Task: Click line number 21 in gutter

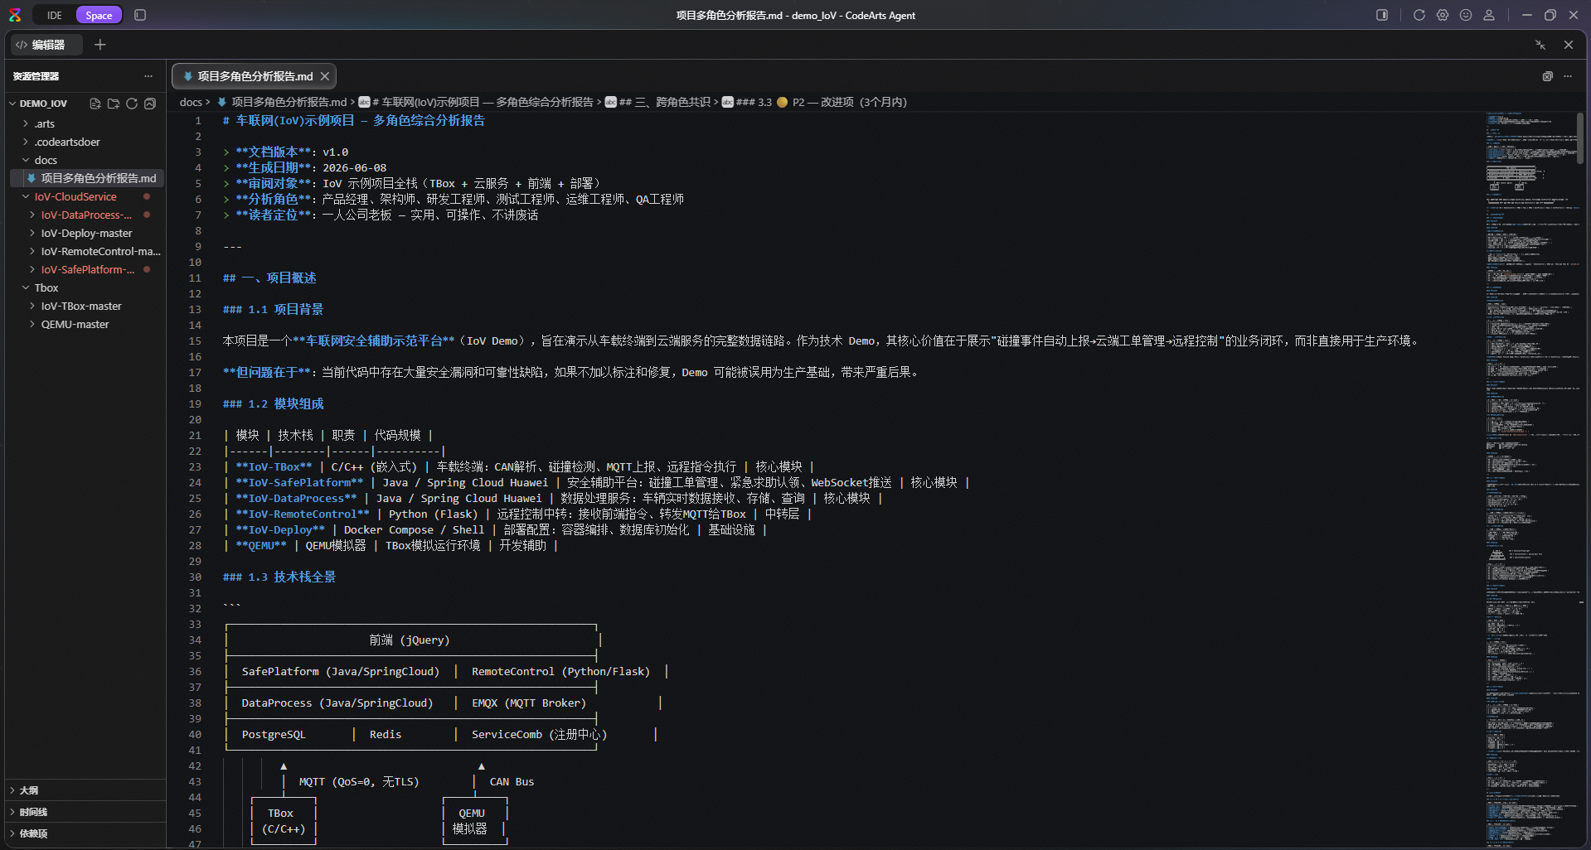Action: pyautogui.click(x=195, y=435)
